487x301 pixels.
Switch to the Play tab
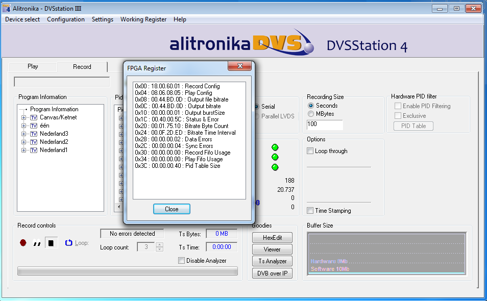[33, 66]
